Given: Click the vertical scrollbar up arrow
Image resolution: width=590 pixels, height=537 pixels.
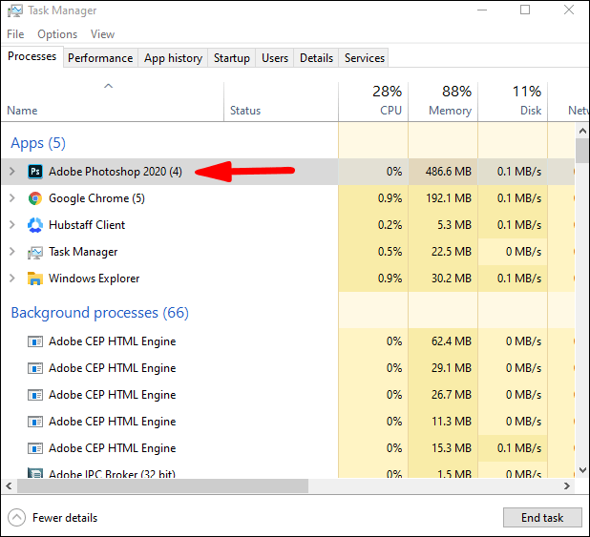Looking at the screenshot, I should coord(582,131).
